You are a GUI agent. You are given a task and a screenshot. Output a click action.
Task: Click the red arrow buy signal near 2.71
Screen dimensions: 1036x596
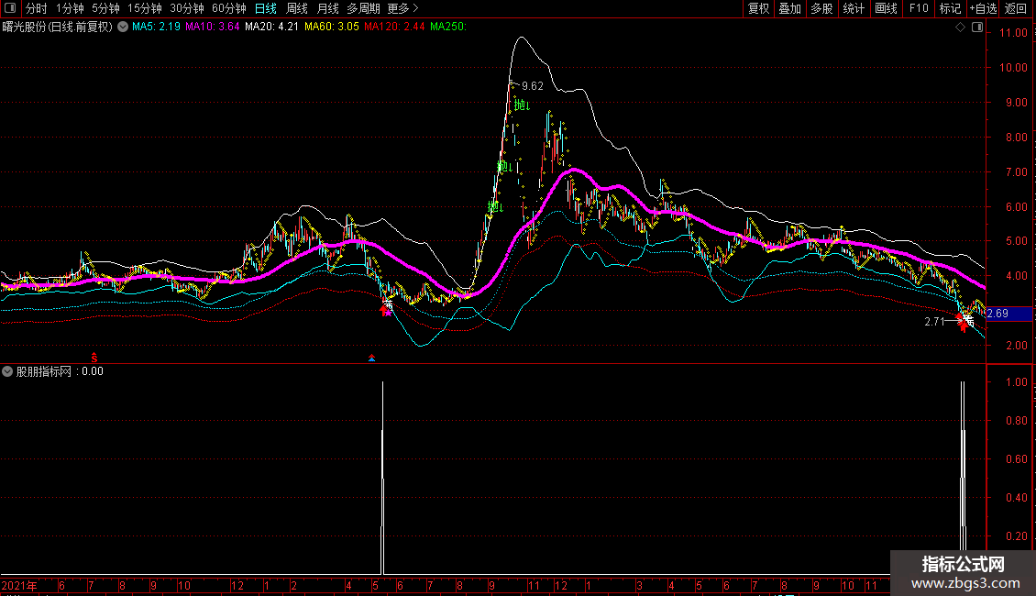click(962, 322)
